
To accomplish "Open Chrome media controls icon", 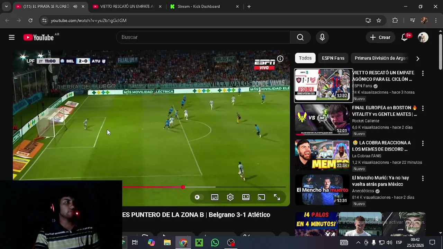I will click(x=412, y=20).
